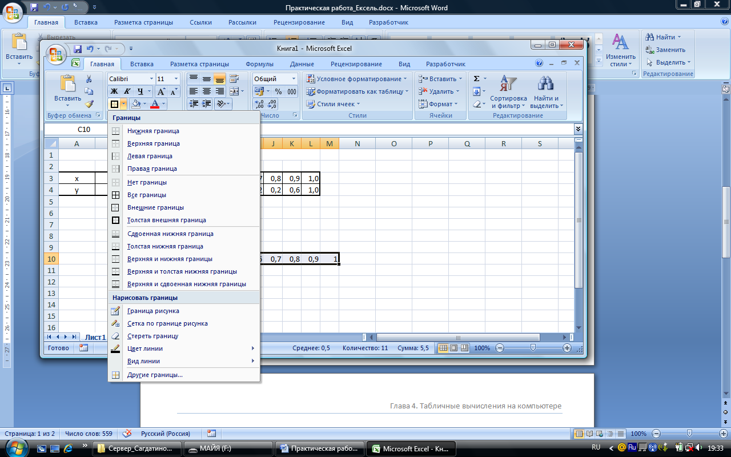Toggle bottom vertical alignment in Excel
Image resolution: width=731 pixels, height=457 pixels.
[219, 79]
